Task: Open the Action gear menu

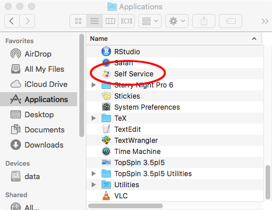Action: point(177,21)
